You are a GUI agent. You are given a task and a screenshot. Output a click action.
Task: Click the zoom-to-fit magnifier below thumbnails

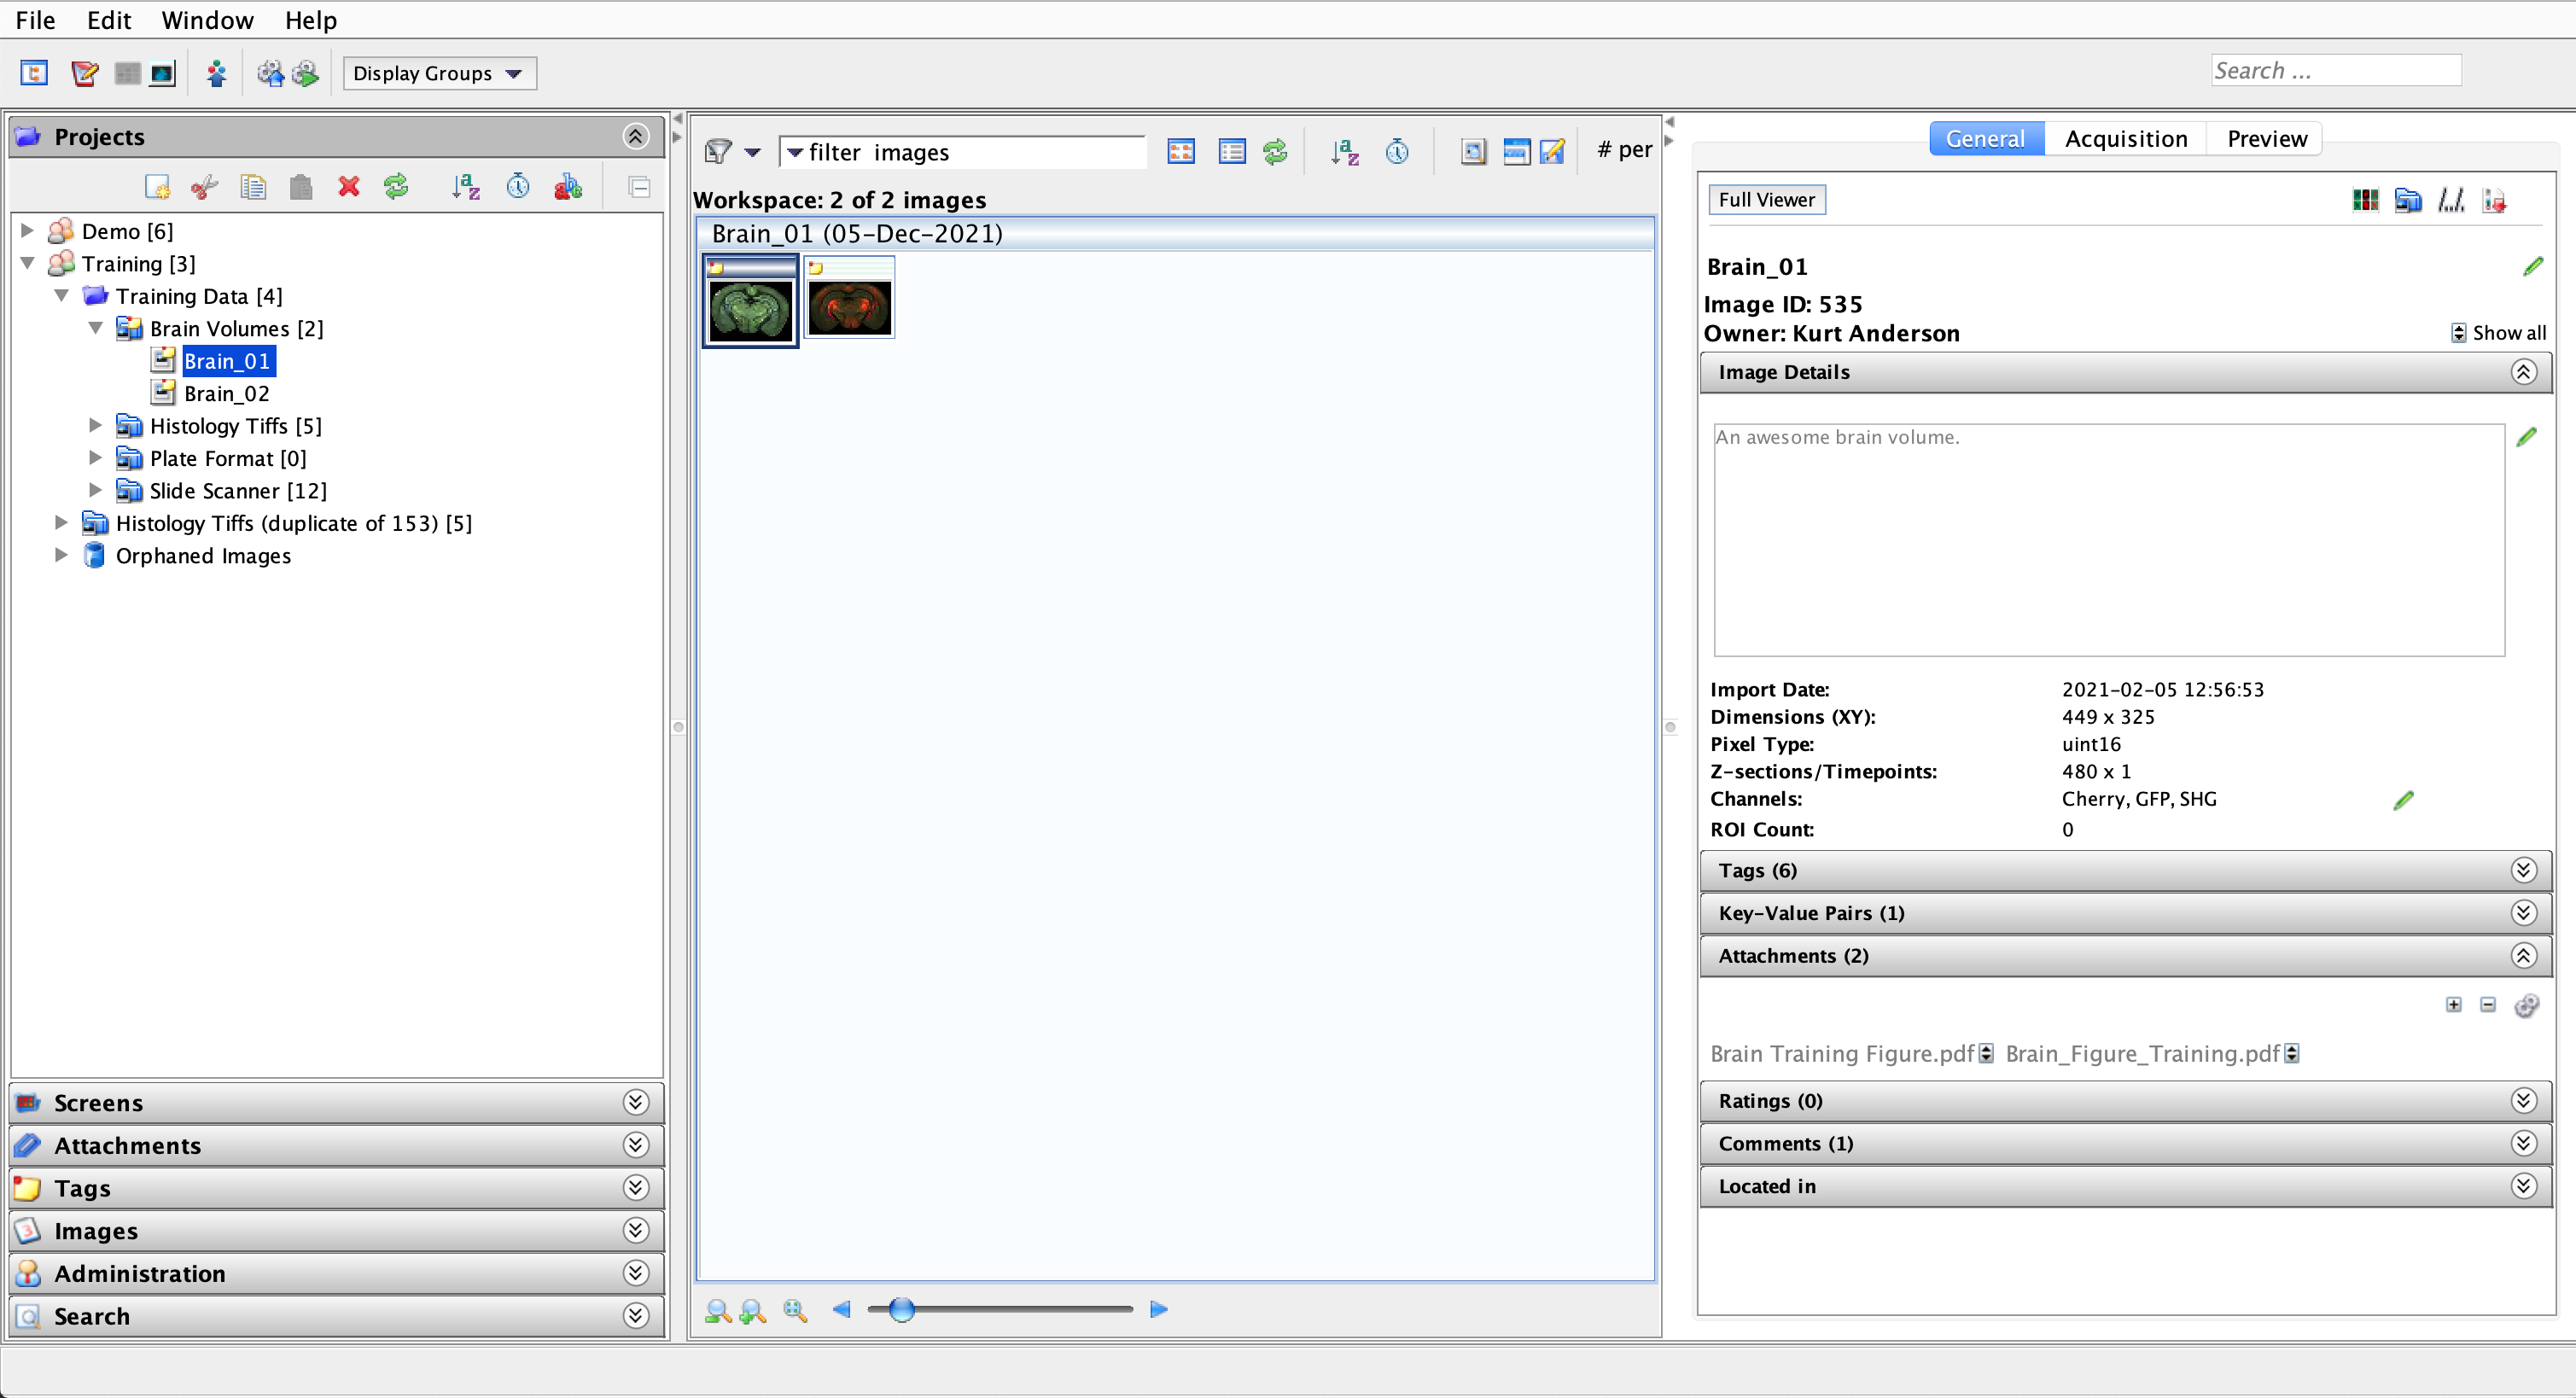(x=795, y=1310)
